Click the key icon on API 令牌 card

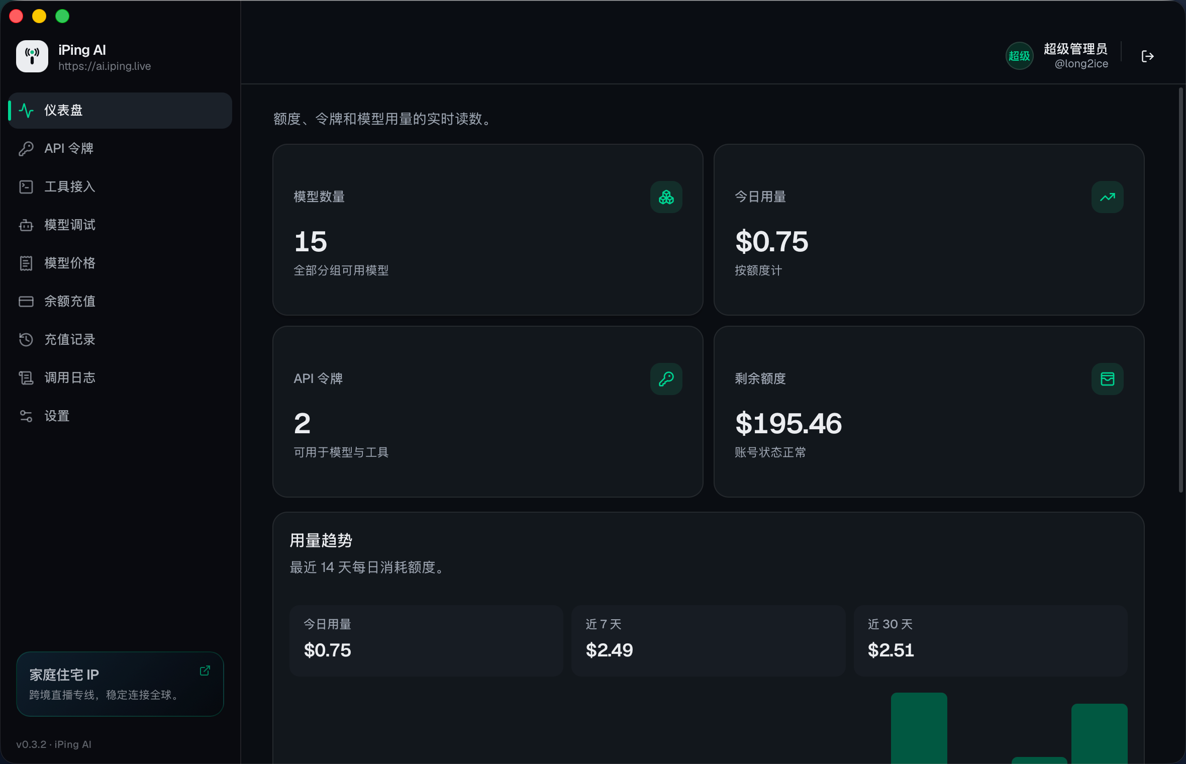pyautogui.click(x=666, y=379)
